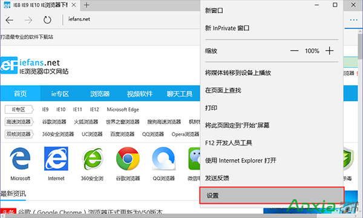Click the 双核浏览器 category tag
The image size is (363, 218).
click(x=19, y=134)
